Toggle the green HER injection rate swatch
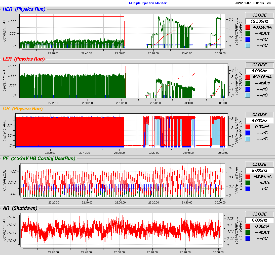275x255 pixels. (x=248, y=33)
